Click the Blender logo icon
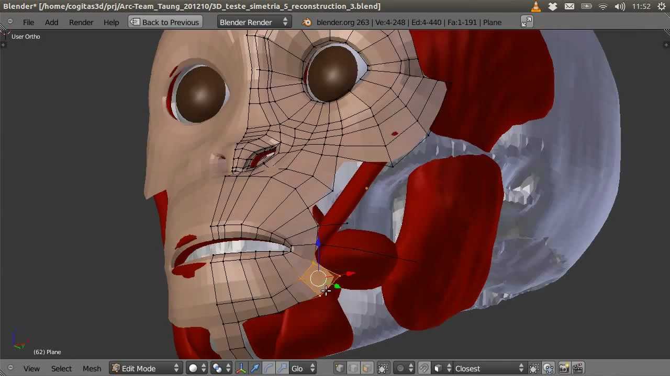The height and width of the screenshot is (376, 670). click(307, 22)
